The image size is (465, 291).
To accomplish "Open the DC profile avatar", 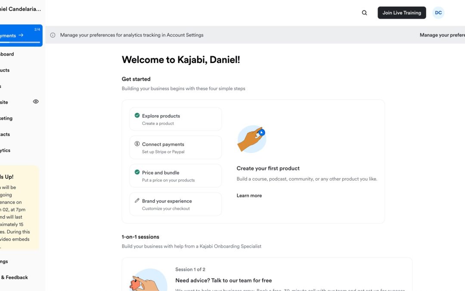I will click(x=438, y=13).
